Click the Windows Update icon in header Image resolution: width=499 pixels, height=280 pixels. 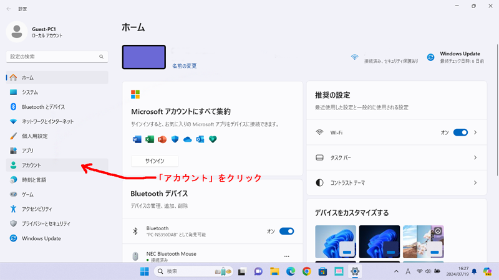tap(430, 57)
